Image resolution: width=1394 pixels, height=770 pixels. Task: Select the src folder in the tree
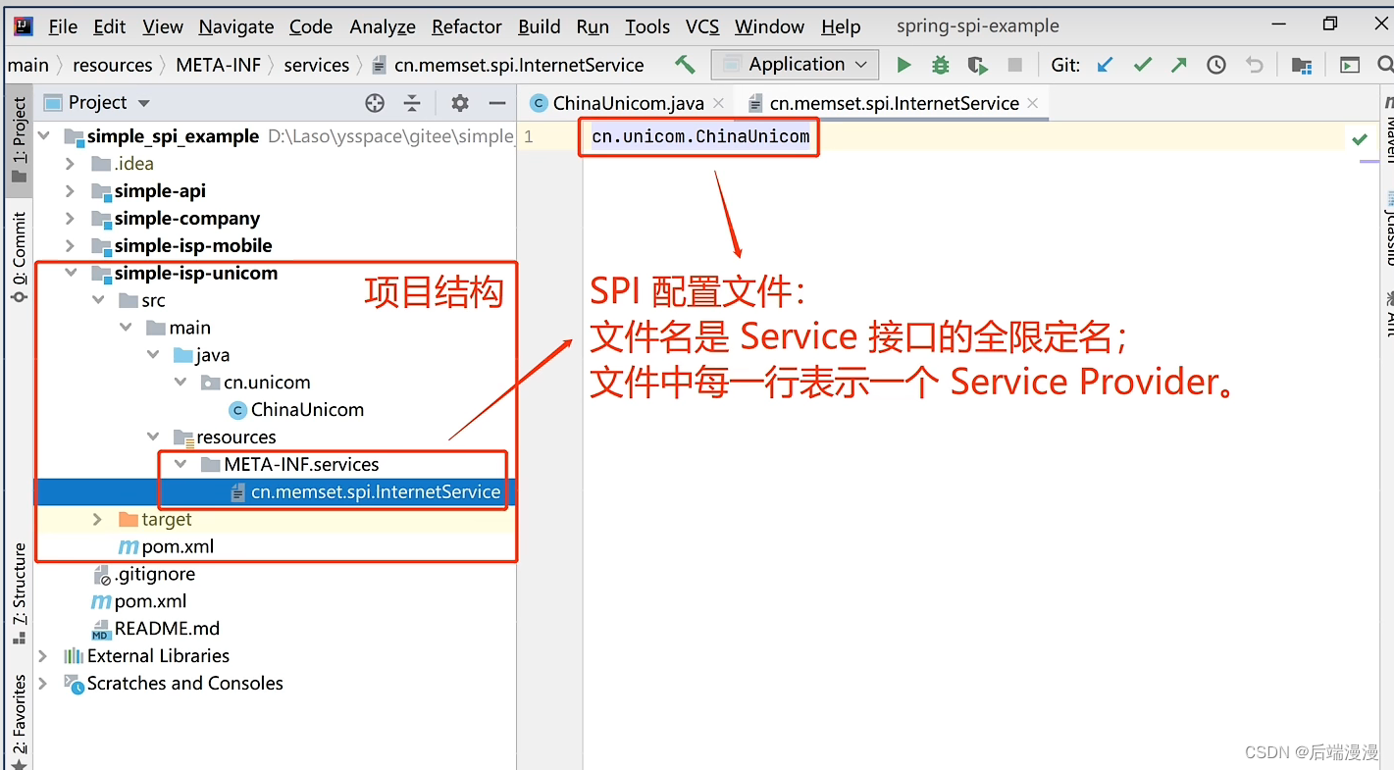point(153,301)
